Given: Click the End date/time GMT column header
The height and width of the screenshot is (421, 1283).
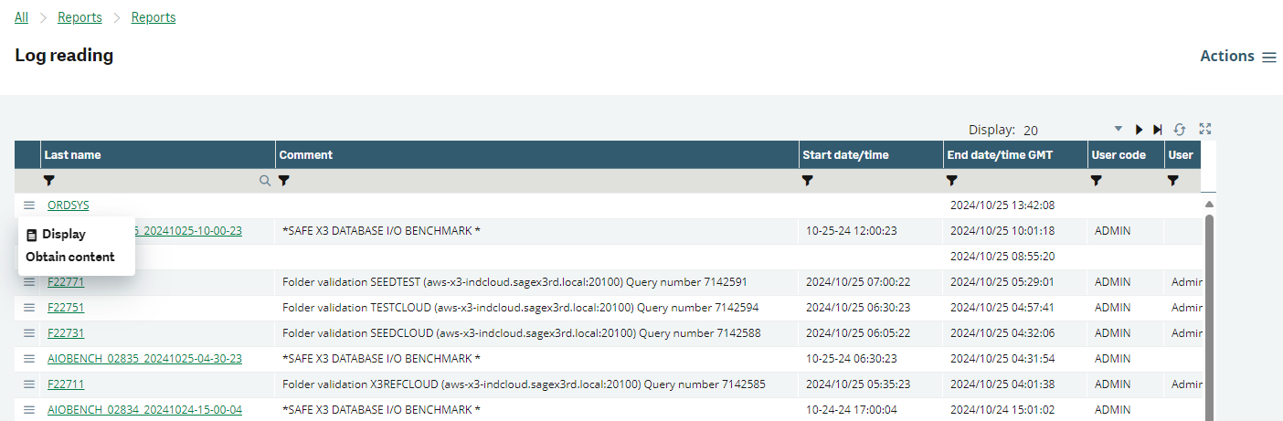Looking at the screenshot, I should [1001, 155].
